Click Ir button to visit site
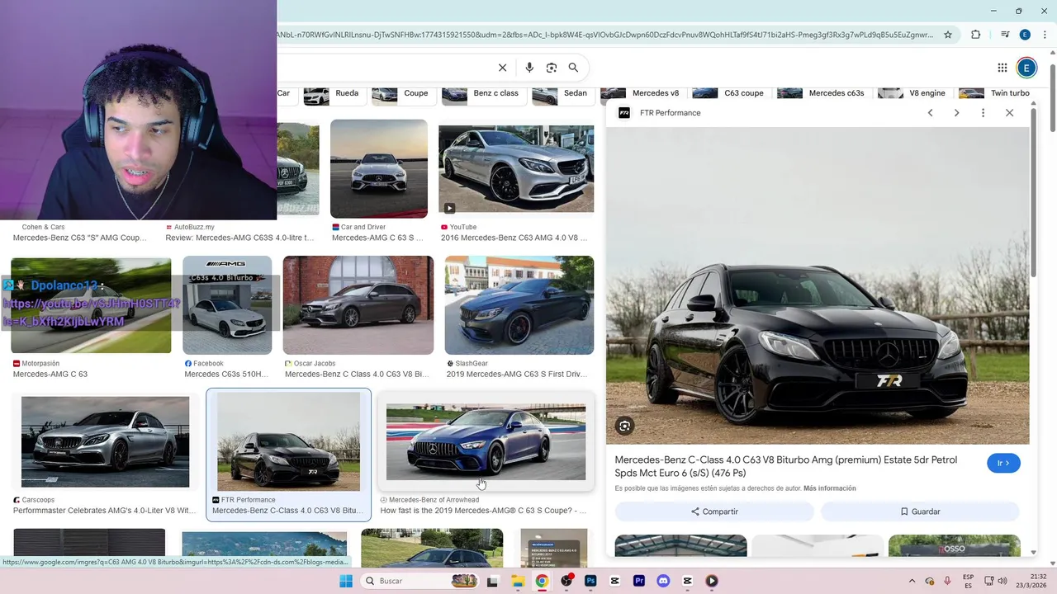This screenshot has width=1057, height=594. point(1003,463)
